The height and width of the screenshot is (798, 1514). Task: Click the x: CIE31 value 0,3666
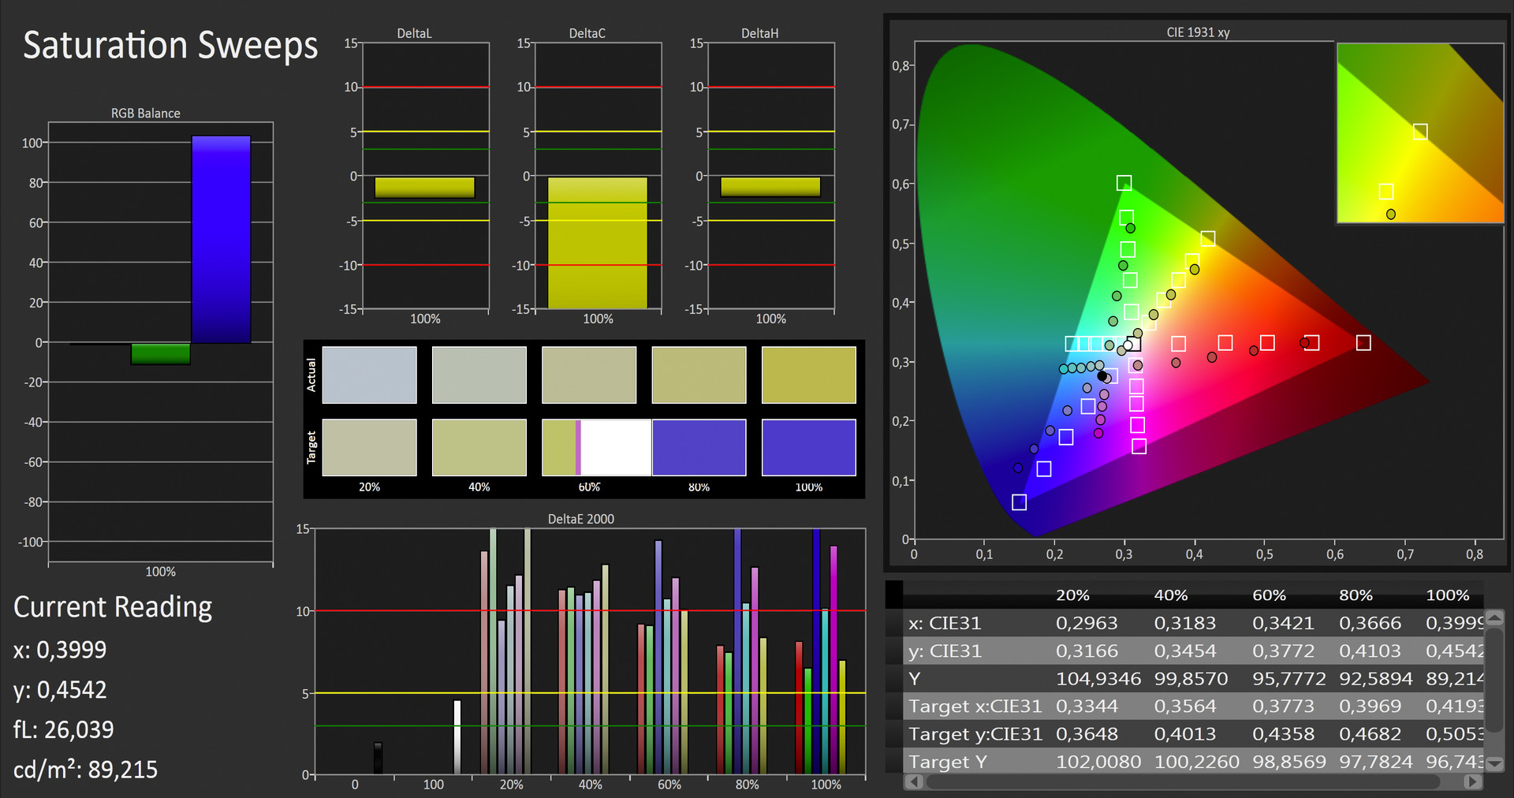click(x=1370, y=623)
